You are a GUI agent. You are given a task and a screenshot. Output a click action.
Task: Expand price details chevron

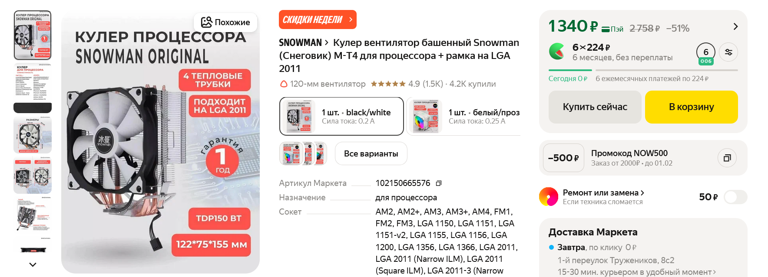tap(735, 26)
